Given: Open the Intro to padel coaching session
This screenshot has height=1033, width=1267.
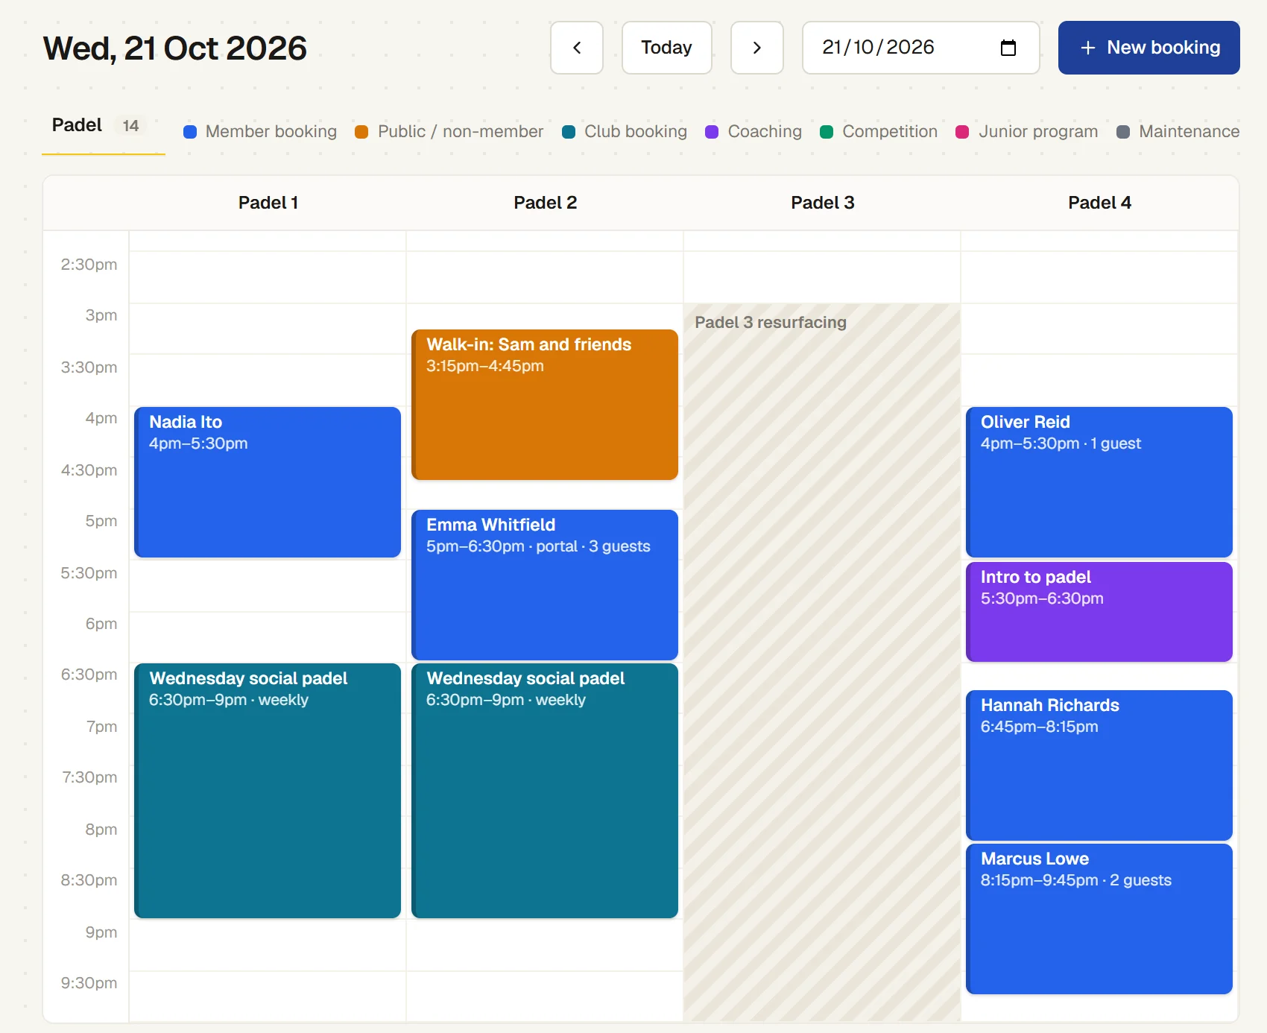Looking at the screenshot, I should (x=1099, y=612).
